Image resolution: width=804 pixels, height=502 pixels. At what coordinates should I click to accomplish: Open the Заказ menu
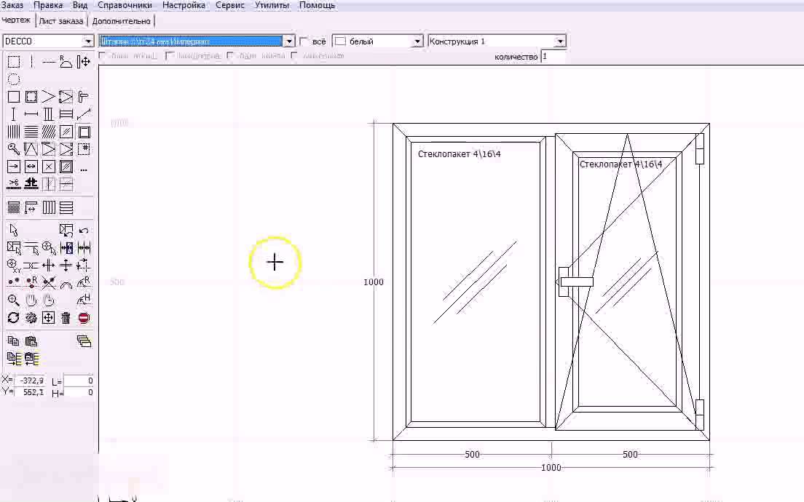tap(12, 5)
